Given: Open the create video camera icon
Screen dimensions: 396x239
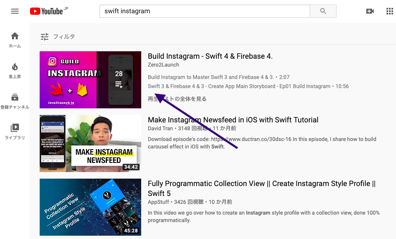Looking at the screenshot, I should pyautogui.click(x=370, y=11).
